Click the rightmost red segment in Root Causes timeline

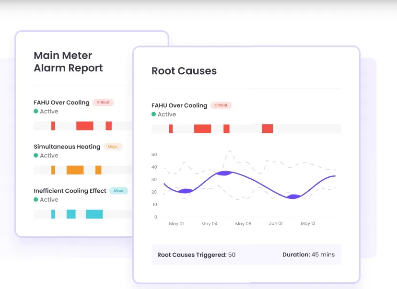pyautogui.click(x=267, y=128)
